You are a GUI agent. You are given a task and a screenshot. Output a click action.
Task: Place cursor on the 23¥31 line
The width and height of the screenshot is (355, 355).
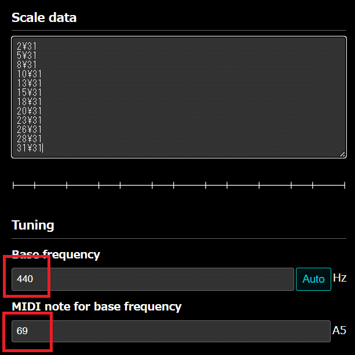pyautogui.click(x=29, y=120)
